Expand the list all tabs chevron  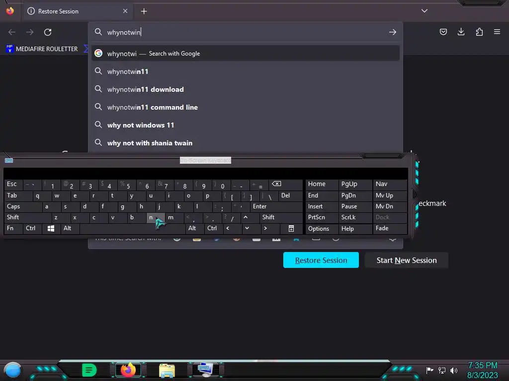tap(424, 11)
